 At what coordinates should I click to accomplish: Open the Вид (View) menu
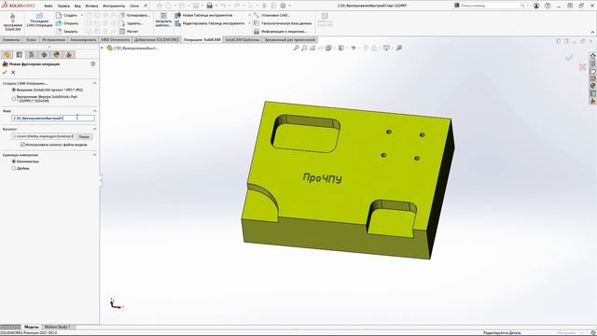click(x=77, y=7)
